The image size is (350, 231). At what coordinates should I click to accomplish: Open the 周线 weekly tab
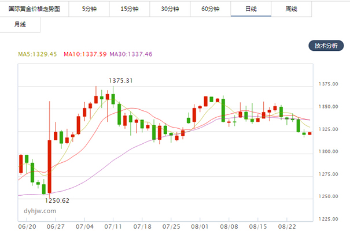(292, 9)
